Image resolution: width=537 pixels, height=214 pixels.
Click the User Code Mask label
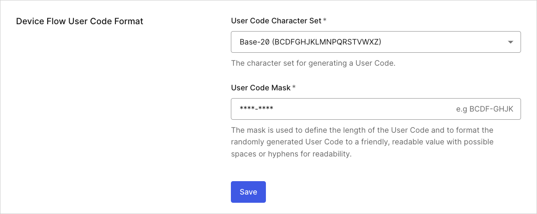click(261, 87)
